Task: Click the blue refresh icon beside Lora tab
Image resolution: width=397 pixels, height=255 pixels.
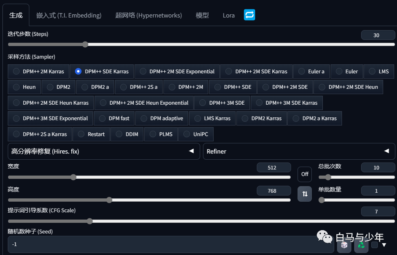Action: [x=249, y=15]
